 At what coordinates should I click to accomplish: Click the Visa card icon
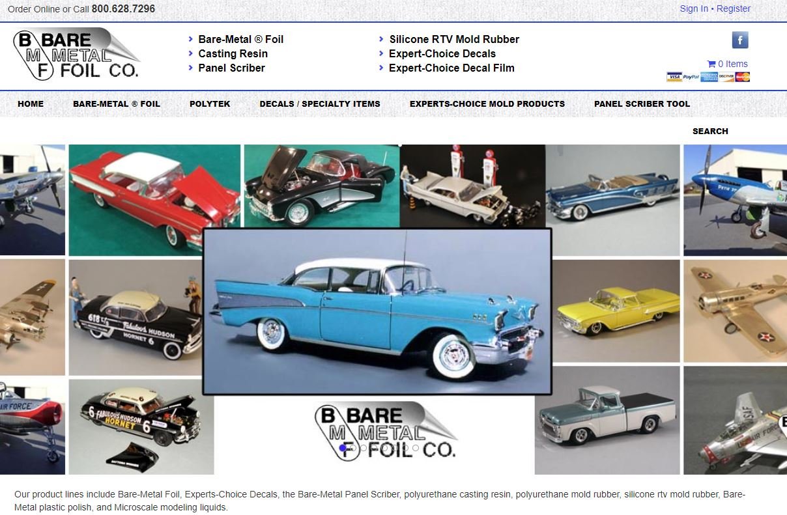(674, 77)
